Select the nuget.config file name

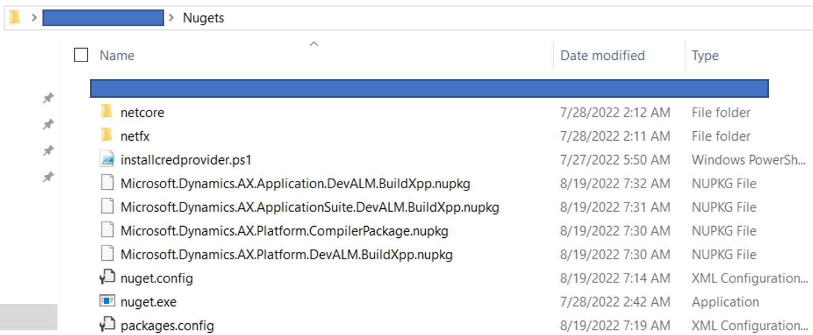point(157,278)
